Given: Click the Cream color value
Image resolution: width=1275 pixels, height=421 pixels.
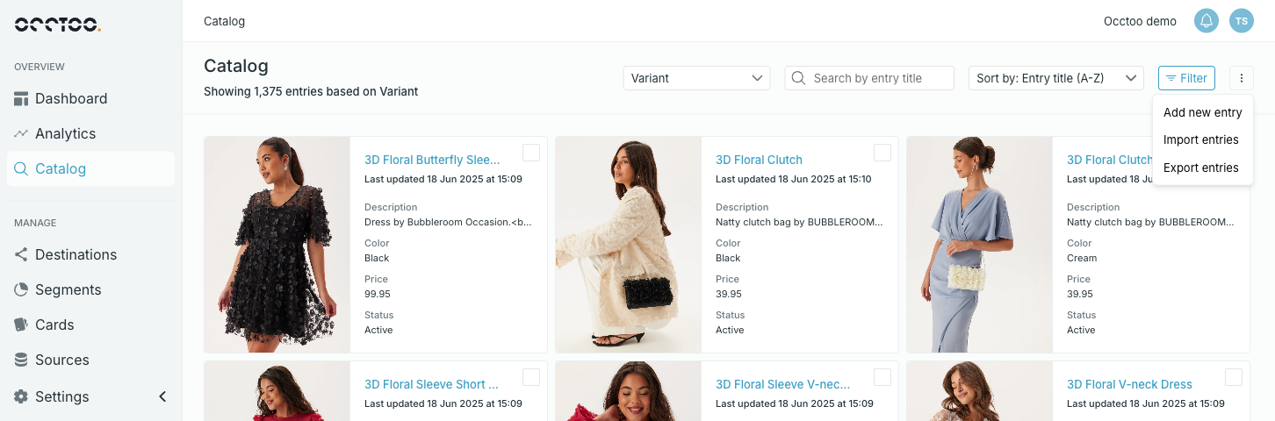Looking at the screenshot, I should [x=1082, y=258].
